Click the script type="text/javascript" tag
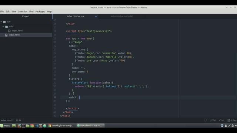 pyautogui.click(x=89, y=31)
